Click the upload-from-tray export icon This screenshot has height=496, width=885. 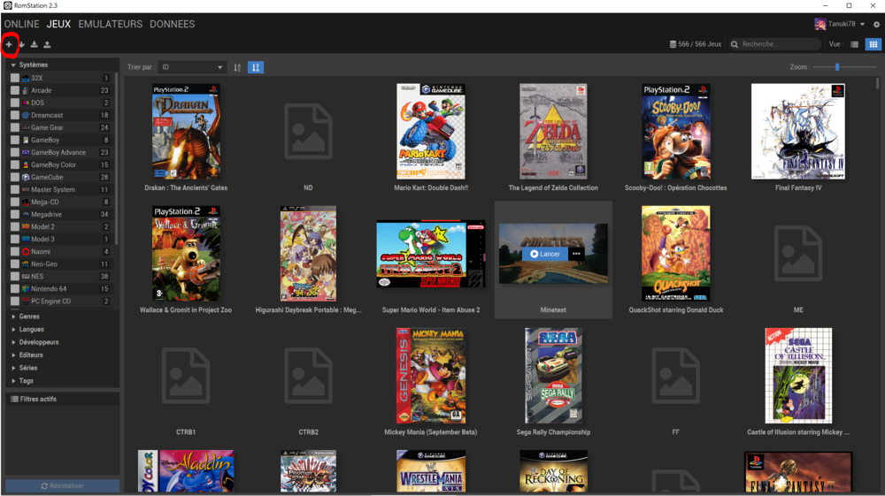[47, 44]
